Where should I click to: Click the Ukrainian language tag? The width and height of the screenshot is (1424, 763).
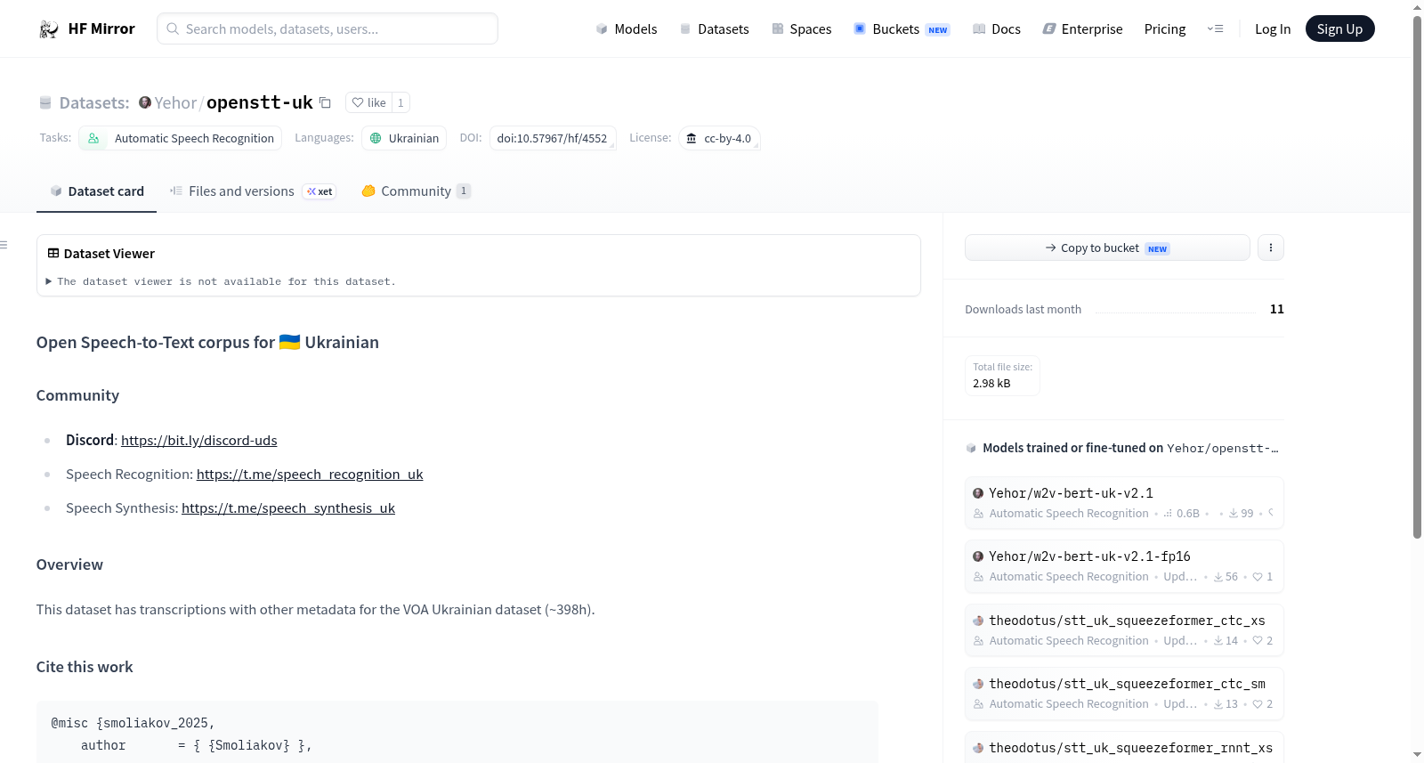[404, 138]
